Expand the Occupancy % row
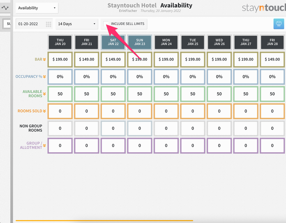Viewport: 286px width, 223px height. 44,77
